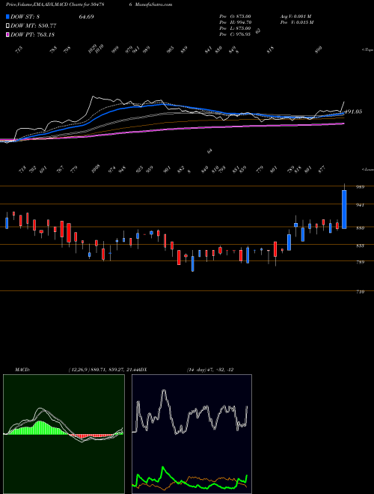Click the magenta DOW PT legend swatch
The height and width of the screenshot is (494, 374).
pyautogui.click(x=8, y=34)
